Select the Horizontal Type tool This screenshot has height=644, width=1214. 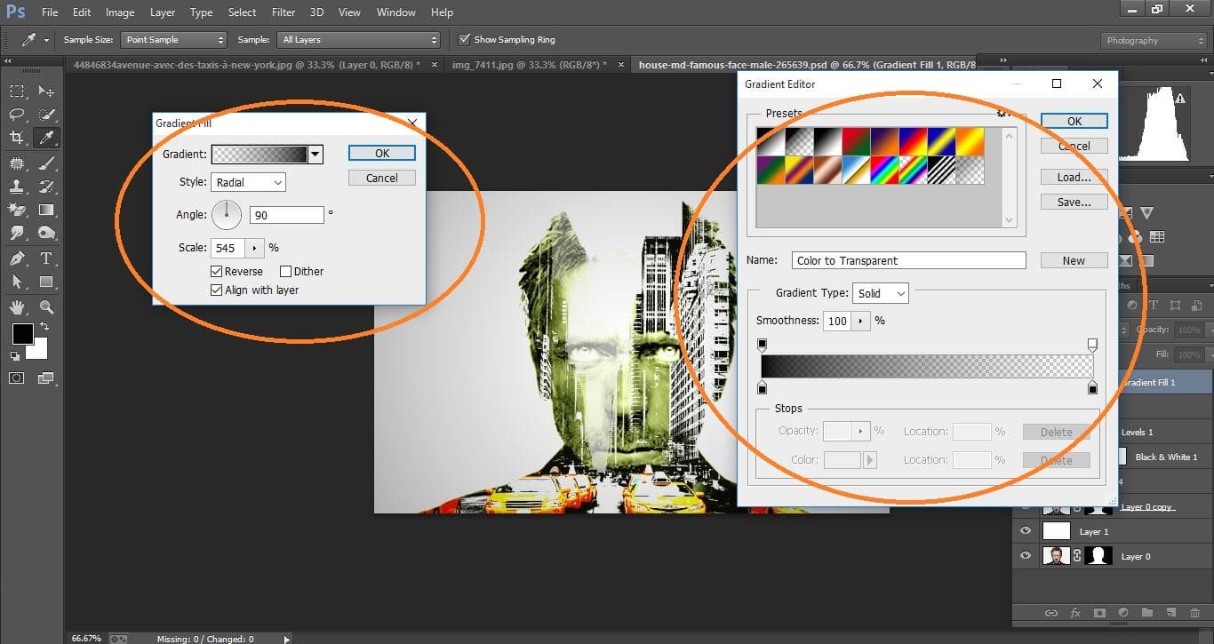(x=46, y=258)
